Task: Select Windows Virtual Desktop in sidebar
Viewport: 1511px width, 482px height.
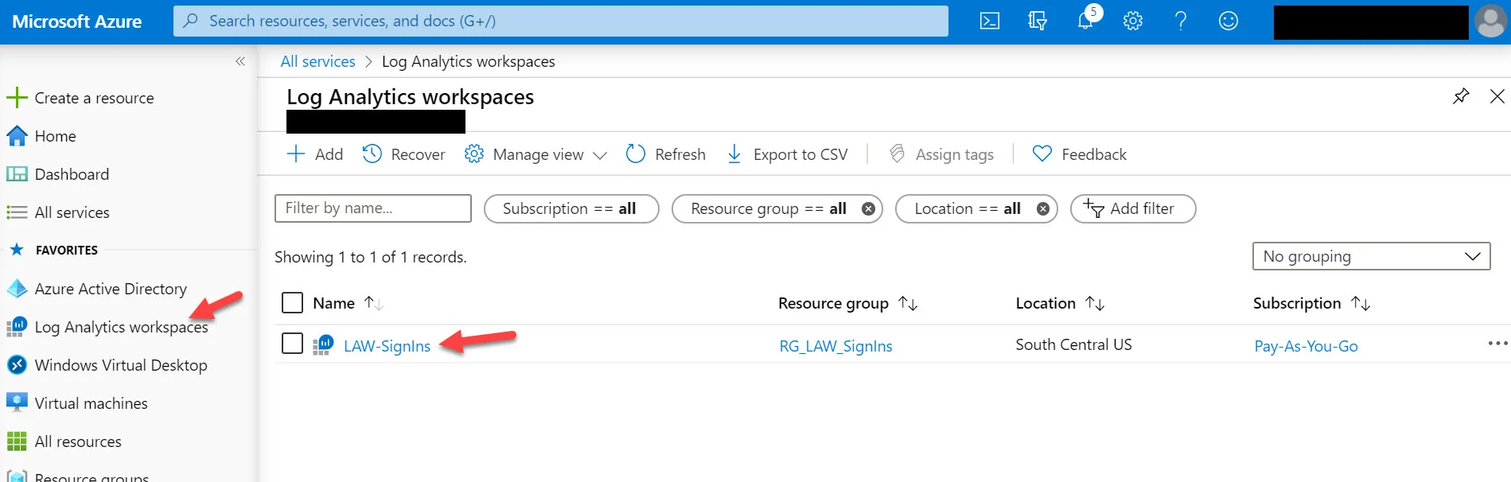Action: click(107, 365)
